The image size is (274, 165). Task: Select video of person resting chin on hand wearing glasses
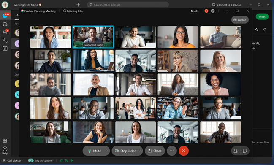pyautogui.click(x=178, y=61)
